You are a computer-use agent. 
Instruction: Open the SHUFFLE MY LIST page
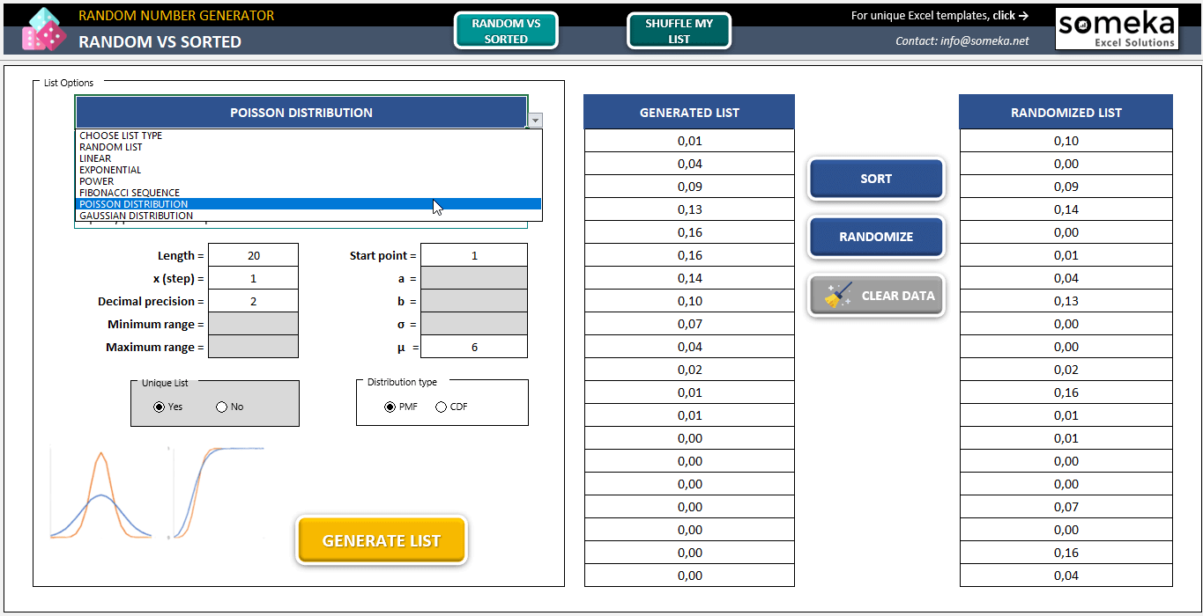[679, 28]
